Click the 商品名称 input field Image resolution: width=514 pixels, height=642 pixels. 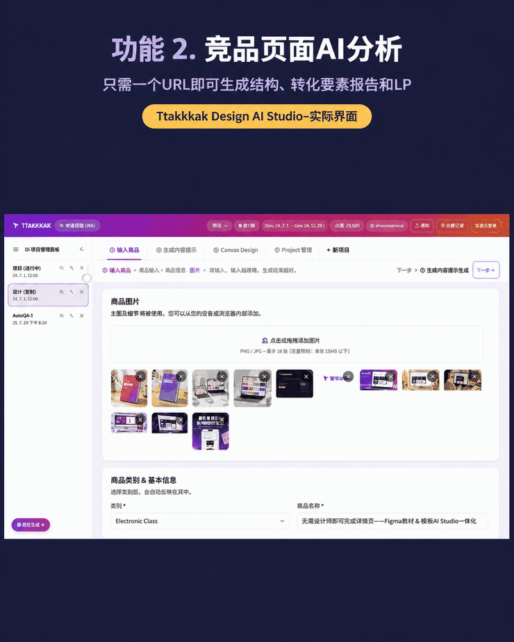point(392,521)
